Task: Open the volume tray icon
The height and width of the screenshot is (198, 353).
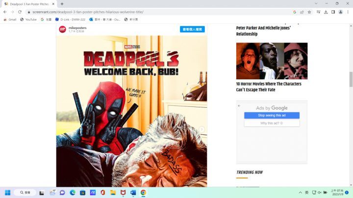Action: click(x=320, y=193)
